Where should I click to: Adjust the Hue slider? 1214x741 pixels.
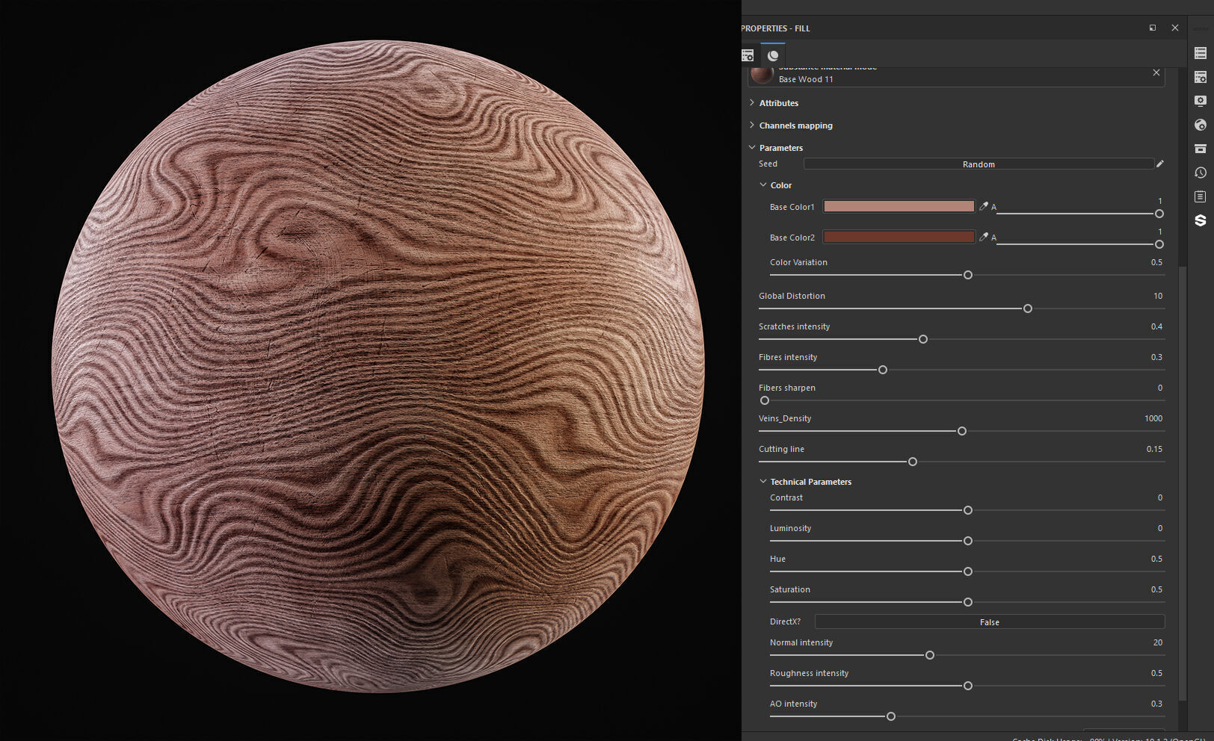pos(967,571)
